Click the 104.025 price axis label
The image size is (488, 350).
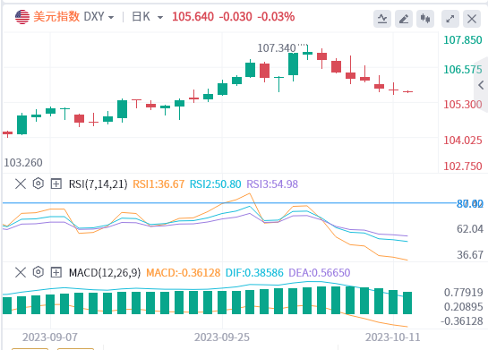coord(463,141)
